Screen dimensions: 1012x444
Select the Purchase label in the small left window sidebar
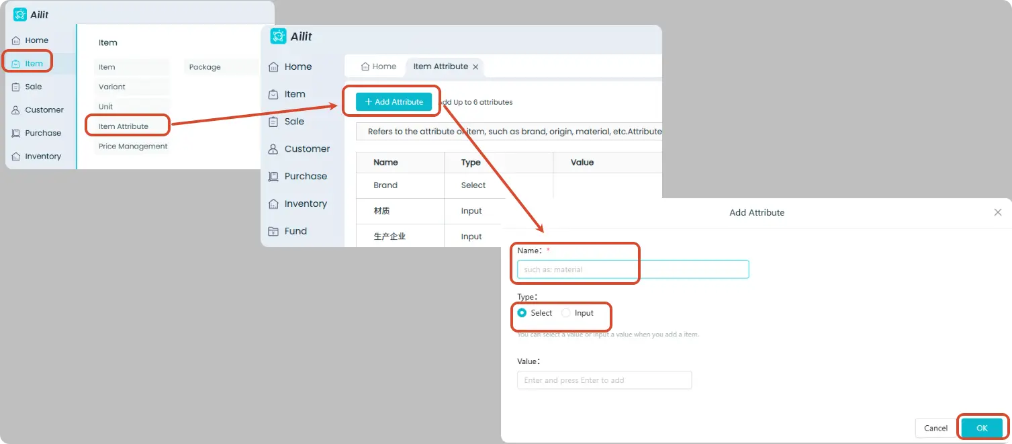coord(43,133)
